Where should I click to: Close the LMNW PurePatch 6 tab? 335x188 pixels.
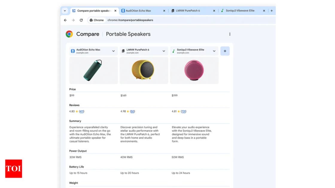click(214, 11)
